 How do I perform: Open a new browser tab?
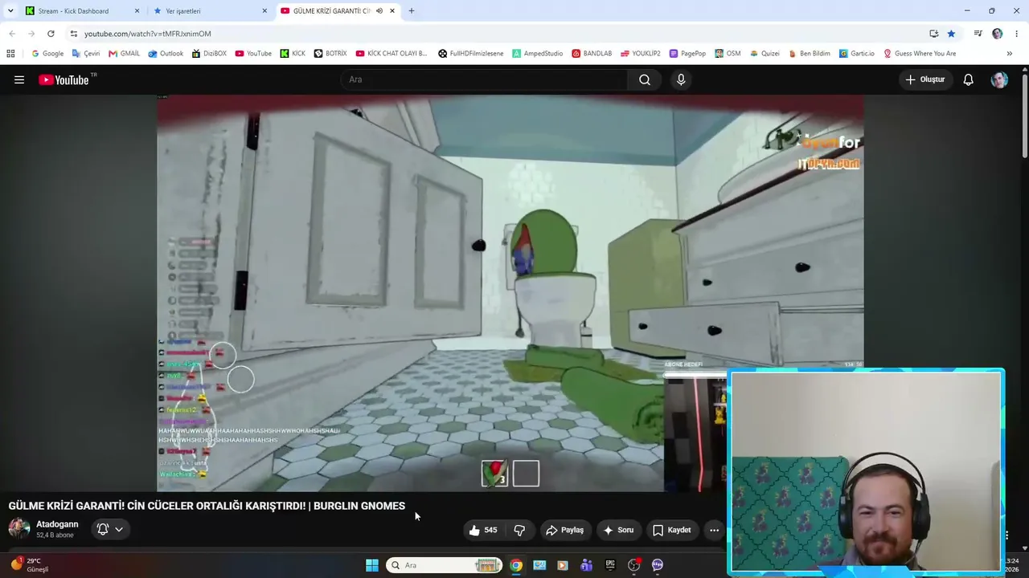tap(412, 11)
